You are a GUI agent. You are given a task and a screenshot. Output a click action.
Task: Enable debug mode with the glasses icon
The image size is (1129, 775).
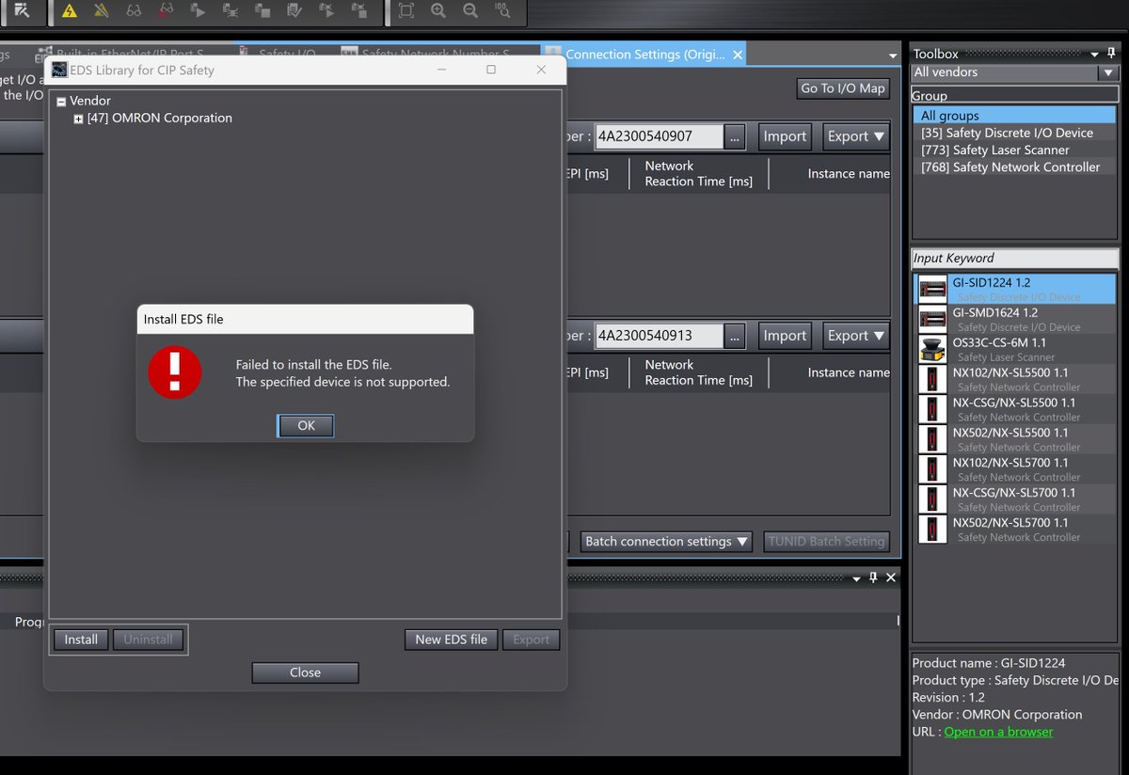(135, 11)
